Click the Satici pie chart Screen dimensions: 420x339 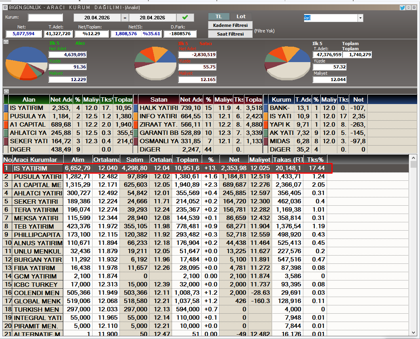[x=156, y=63]
